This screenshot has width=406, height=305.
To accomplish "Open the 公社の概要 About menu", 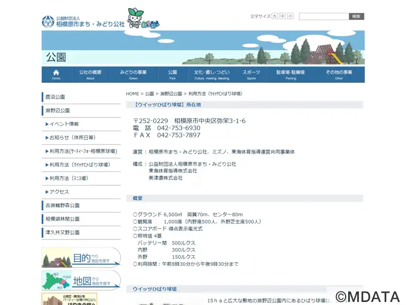I will (90, 74).
